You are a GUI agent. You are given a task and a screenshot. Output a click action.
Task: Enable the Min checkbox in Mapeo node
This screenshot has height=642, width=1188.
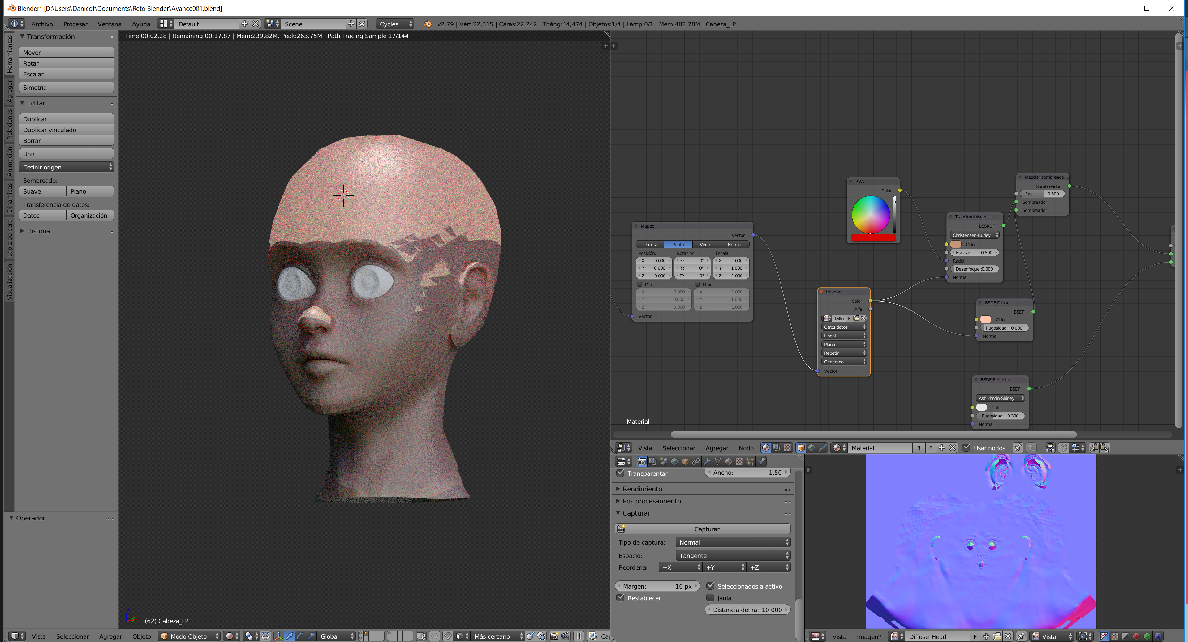(640, 285)
